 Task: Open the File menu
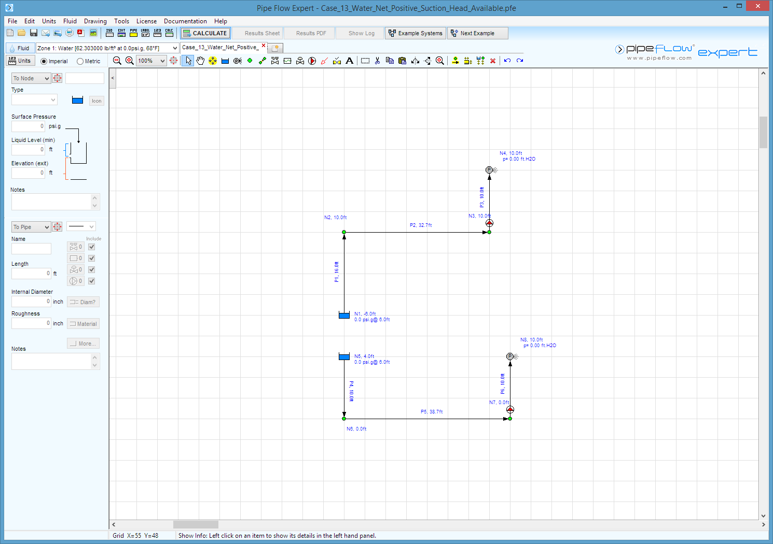click(12, 21)
